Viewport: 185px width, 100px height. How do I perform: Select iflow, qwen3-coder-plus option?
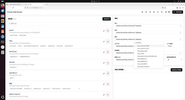pyautogui.click(x=149, y=66)
